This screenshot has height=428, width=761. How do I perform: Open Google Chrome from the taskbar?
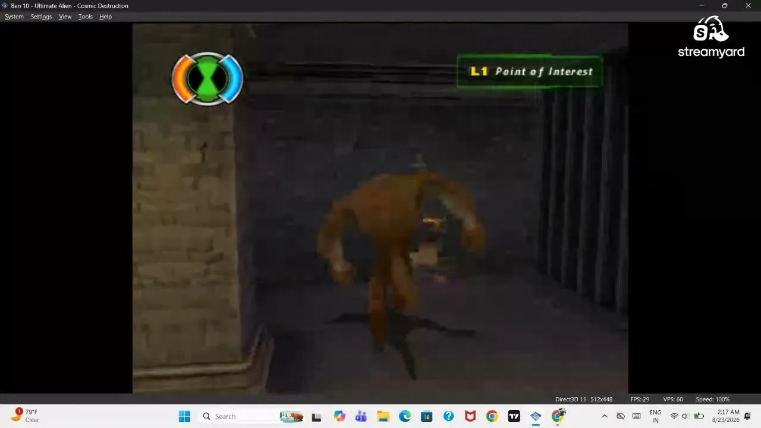click(x=492, y=417)
